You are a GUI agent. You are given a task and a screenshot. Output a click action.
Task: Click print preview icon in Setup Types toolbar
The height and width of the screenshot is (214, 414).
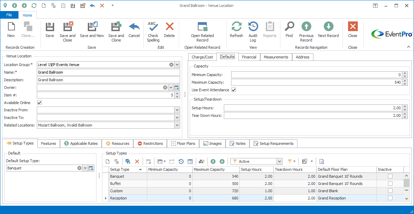pos(322,161)
